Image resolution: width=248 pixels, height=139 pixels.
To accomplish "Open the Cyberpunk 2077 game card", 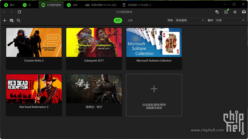I will point(94,49).
